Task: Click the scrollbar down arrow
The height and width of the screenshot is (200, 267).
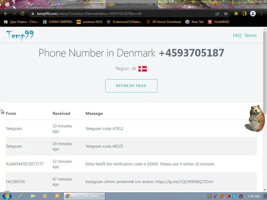Action: click(265, 190)
